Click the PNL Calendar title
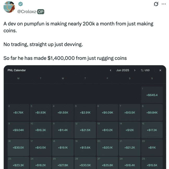Image resolution: width=169 pixels, height=169 pixels. (x=17, y=70)
